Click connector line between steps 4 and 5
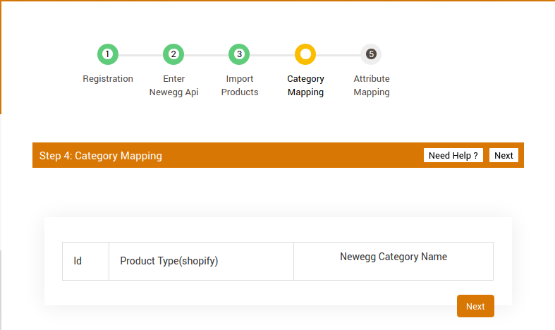Image resolution: width=555 pixels, height=330 pixels. point(339,54)
